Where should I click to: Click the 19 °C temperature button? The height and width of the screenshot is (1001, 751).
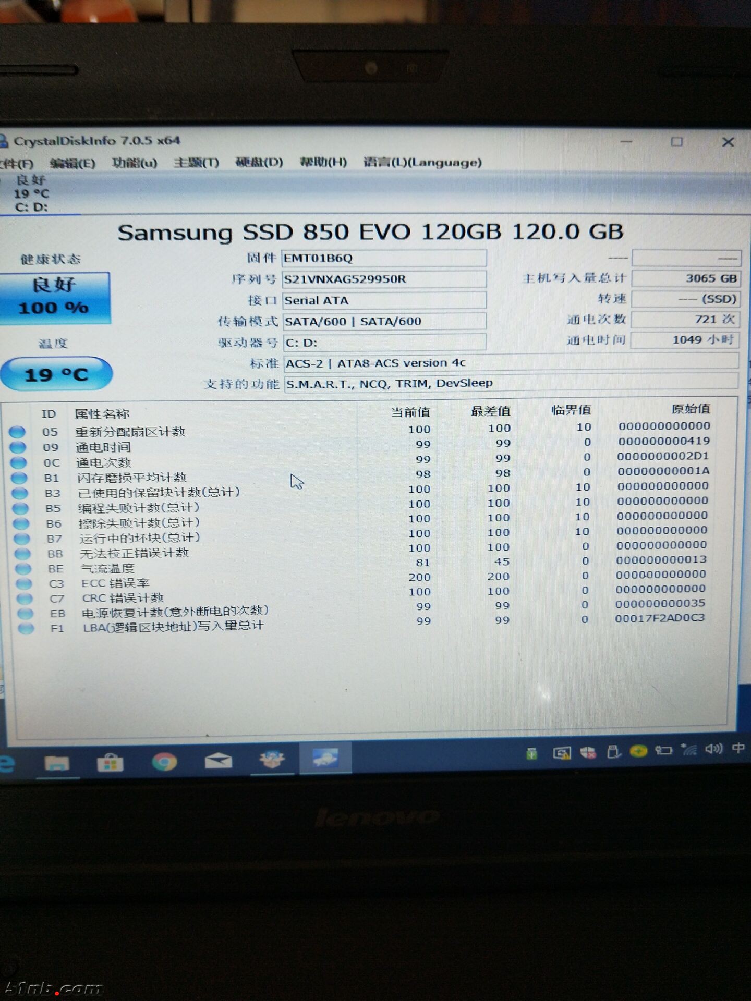coord(56,374)
